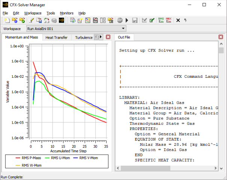The image size is (227, 180).
Task: Click the black X close workspace icon
Action: 178,20
